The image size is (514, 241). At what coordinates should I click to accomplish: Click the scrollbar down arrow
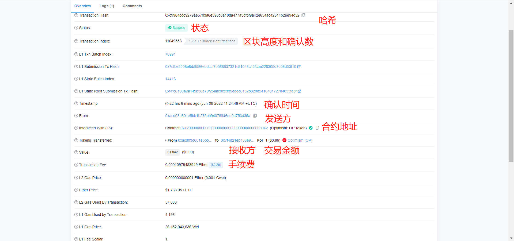[511, 238]
